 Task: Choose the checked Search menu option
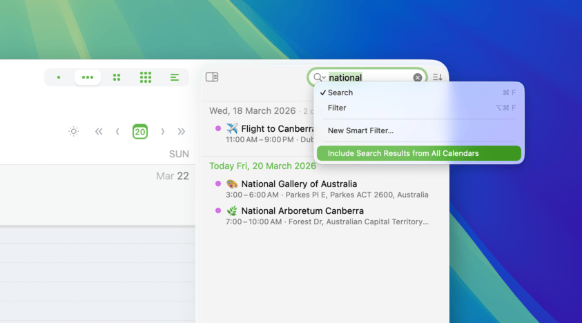coord(418,92)
